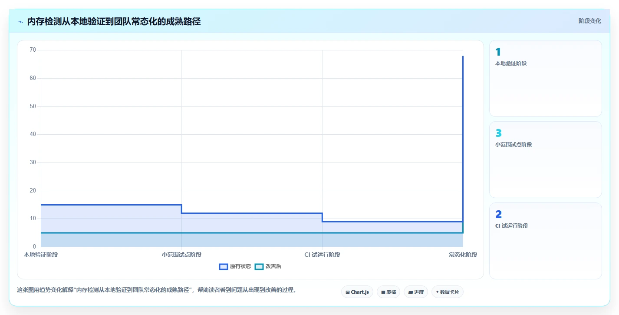Click the chart description caption below chart
This screenshot has width=619, height=315.
point(157,290)
